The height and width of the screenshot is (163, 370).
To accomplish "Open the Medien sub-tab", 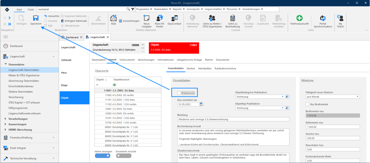I will pyautogui.click(x=191, y=68).
